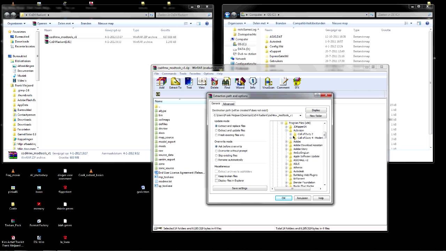
Task: Click the up-one-level folder icon in WinRAR
Action: pyautogui.click(x=158, y=94)
